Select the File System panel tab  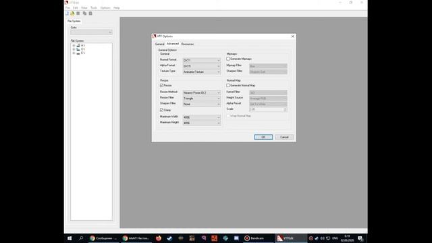(x=74, y=21)
